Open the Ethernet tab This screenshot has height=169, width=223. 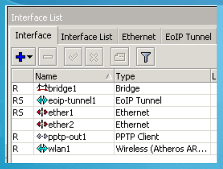[x=139, y=37]
